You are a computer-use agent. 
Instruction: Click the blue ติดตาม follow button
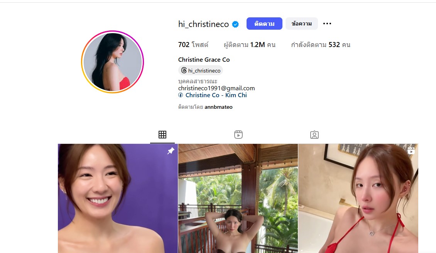coord(264,24)
